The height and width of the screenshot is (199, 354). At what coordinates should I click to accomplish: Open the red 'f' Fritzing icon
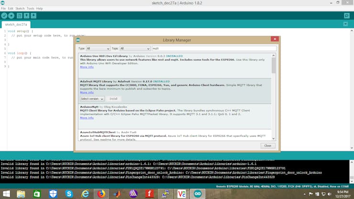point(149,194)
